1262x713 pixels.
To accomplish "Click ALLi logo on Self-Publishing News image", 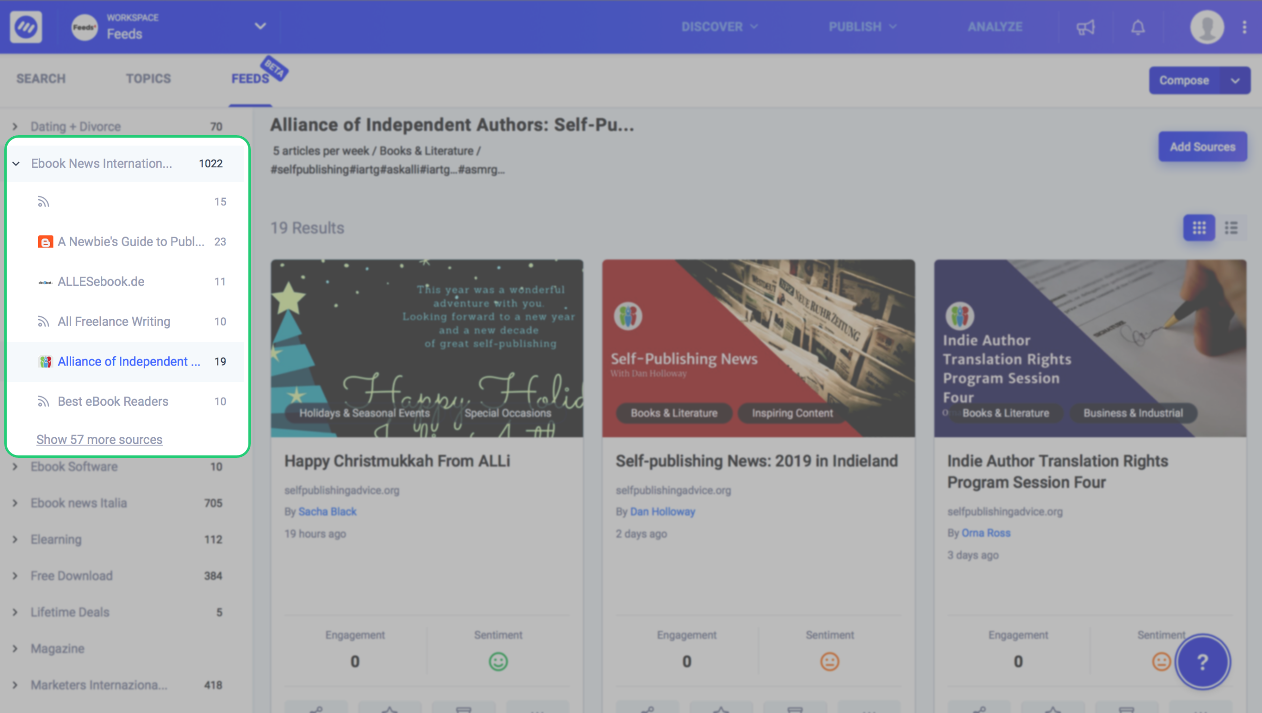I will [628, 316].
